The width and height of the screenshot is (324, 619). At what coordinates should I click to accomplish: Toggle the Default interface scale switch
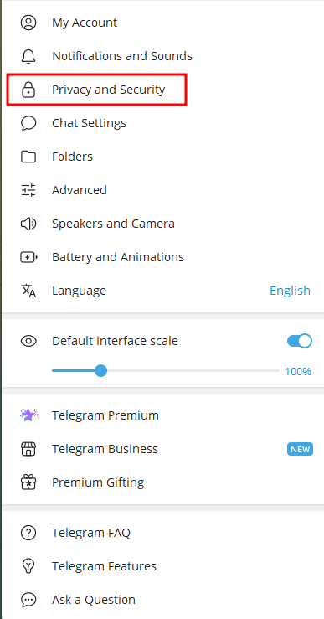point(300,341)
